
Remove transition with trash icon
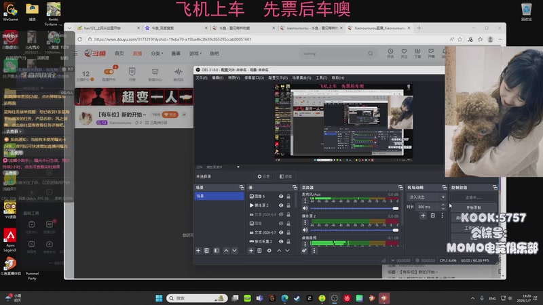click(432, 216)
